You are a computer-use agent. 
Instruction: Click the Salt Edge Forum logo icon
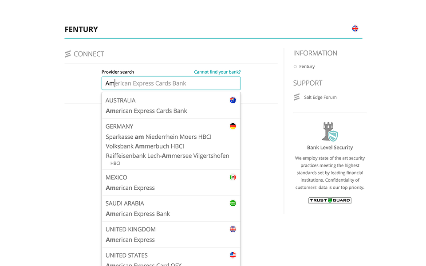coord(297,97)
